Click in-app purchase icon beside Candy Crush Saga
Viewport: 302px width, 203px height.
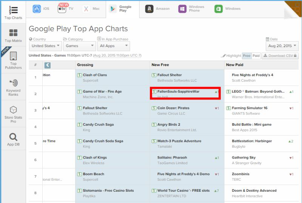click(x=79, y=125)
